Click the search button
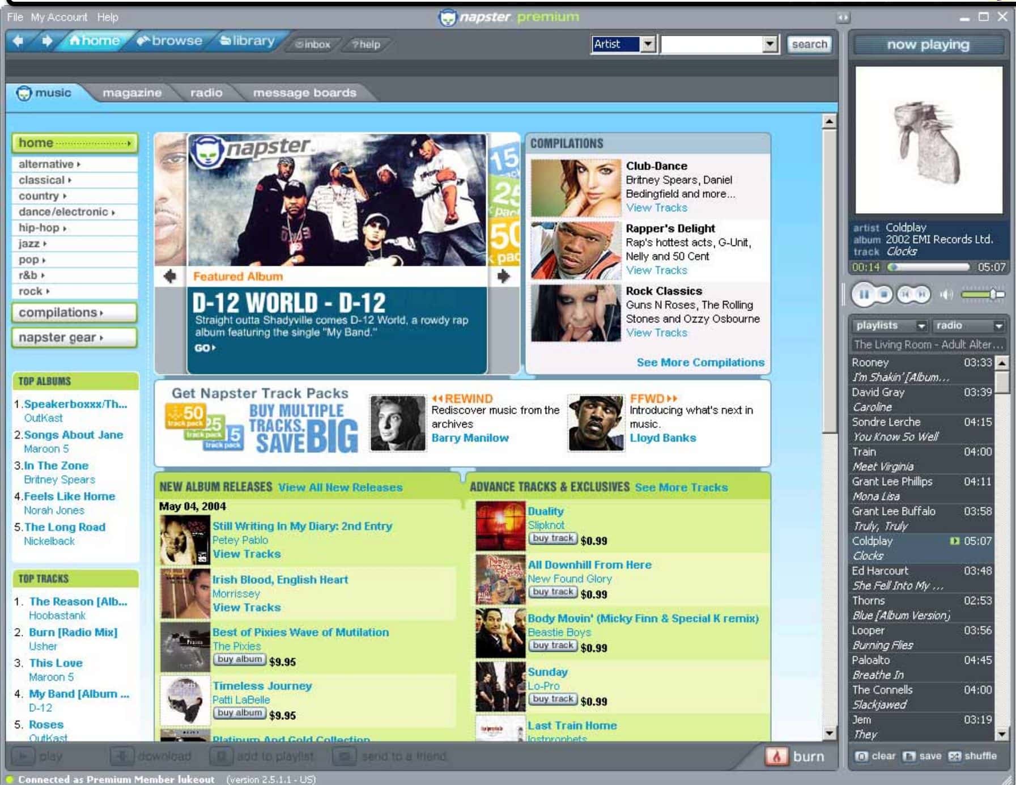This screenshot has height=785, width=1016. coord(809,44)
